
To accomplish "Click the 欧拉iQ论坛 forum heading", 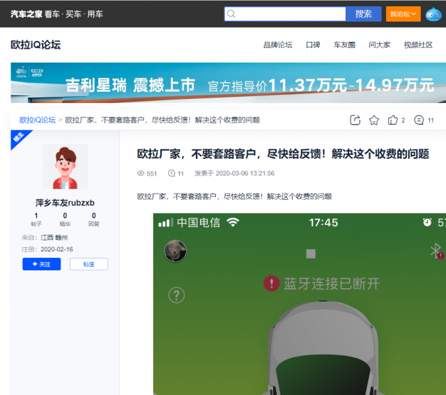I will coord(36,45).
